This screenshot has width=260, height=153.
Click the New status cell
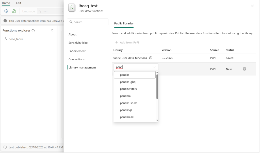point(229,69)
